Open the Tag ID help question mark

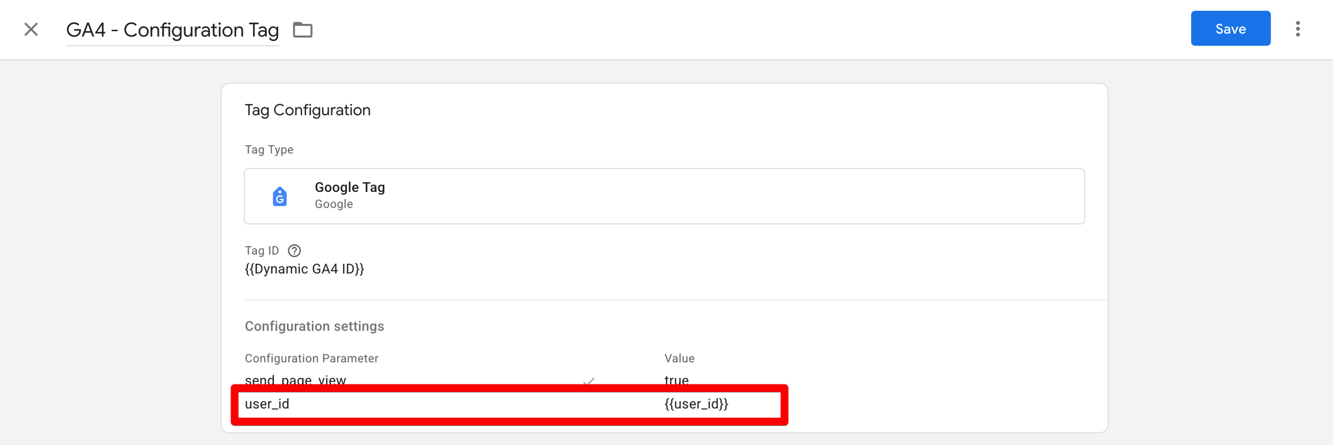click(x=294, y=250)
